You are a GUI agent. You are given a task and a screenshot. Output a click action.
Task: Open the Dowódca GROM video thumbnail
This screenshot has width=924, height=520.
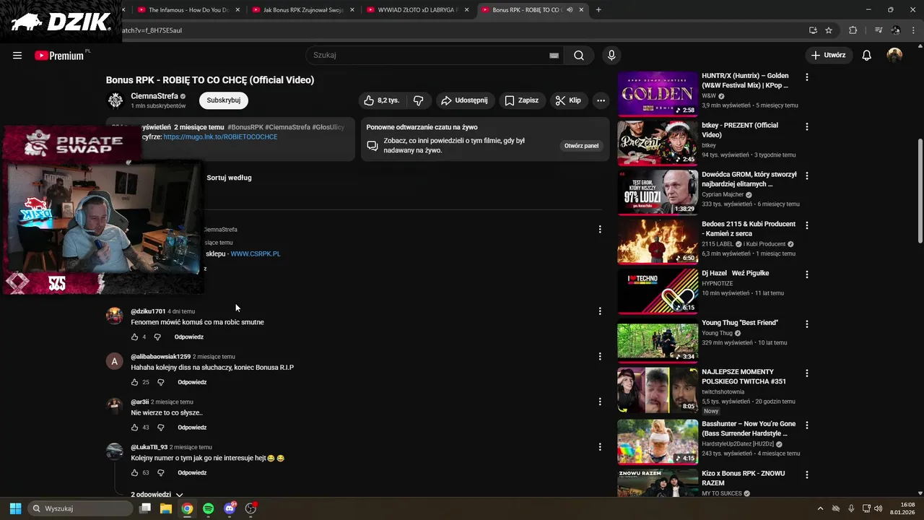click(658, 193)
